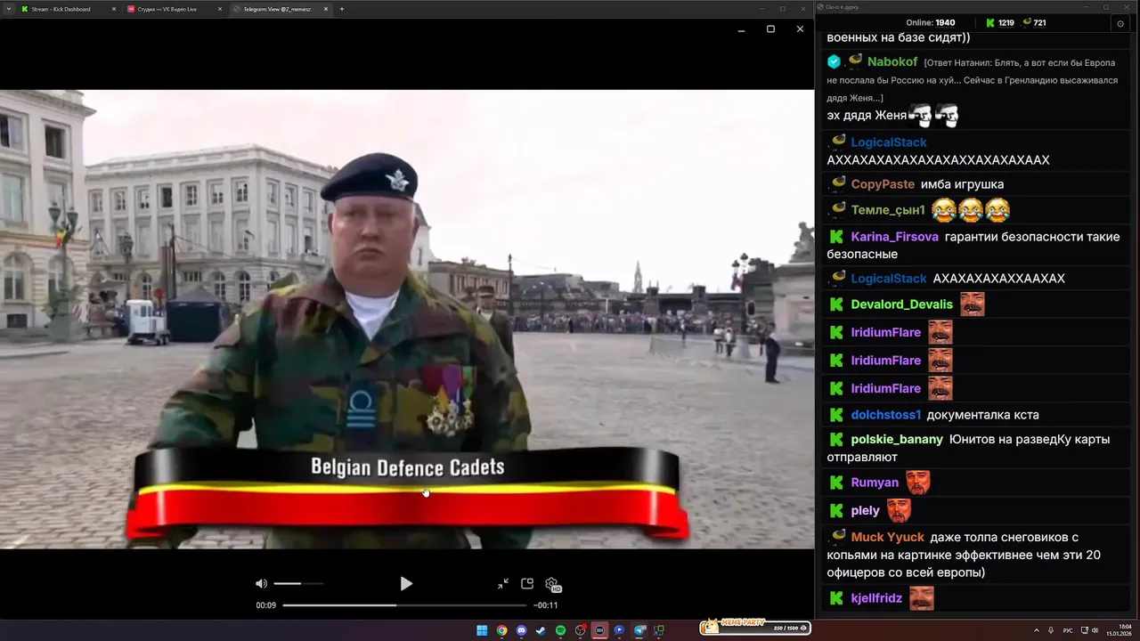1140x641 pixels.
Task: Show hidden system tray icons
Action: click(x=1037, y=630)
